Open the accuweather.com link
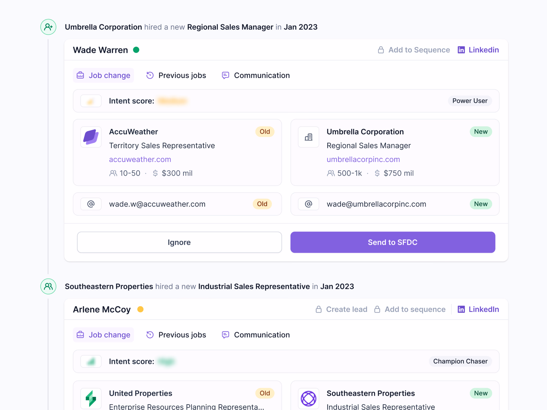Image resolution: width=547 pixels, height=410 pixels. [140, 159]
